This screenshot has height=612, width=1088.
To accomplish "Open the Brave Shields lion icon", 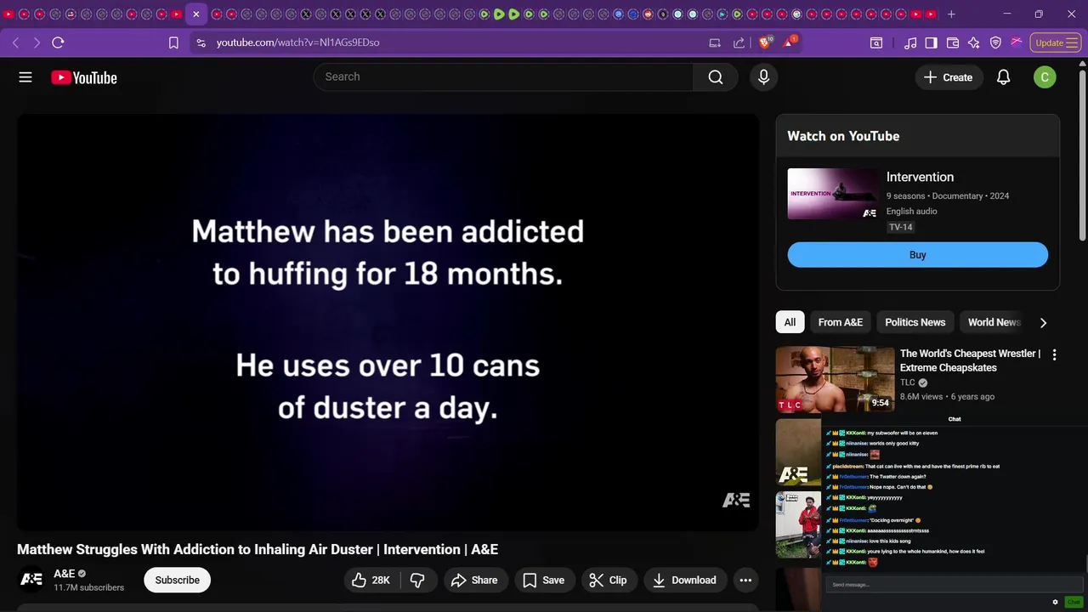I will (765, 42).
